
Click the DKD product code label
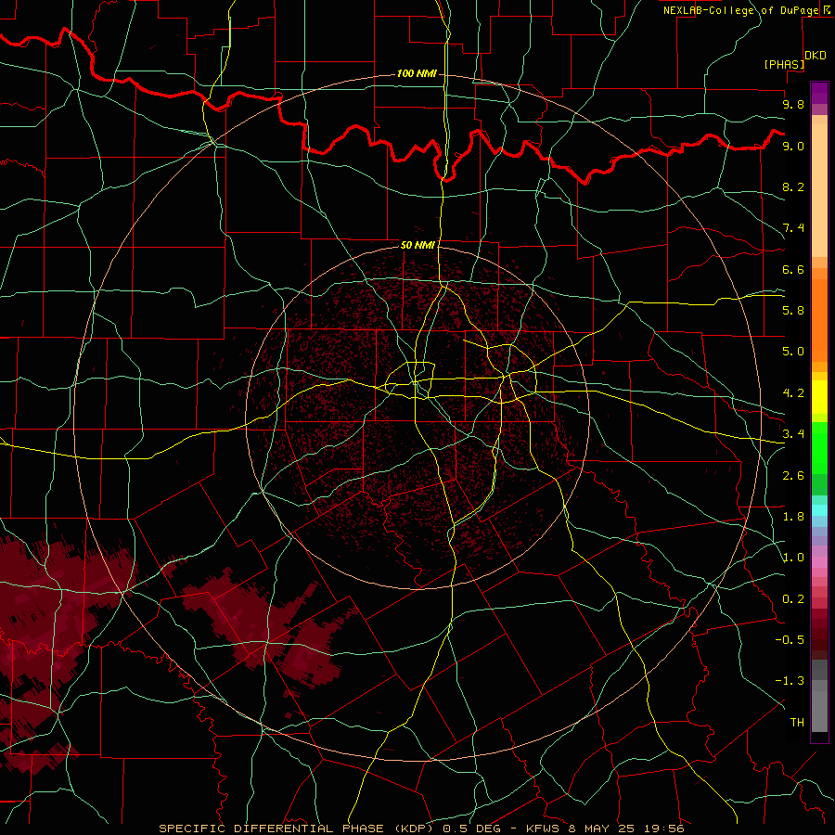pyautogui.click(x=816, y=56)
